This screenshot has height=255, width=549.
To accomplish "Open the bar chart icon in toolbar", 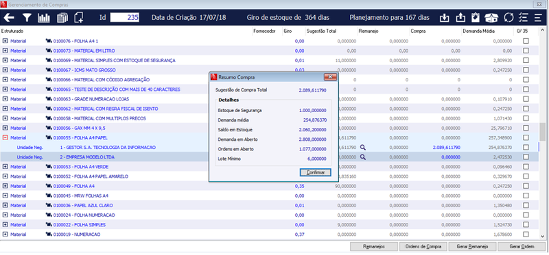I will pyautogui.click(x=44, y=18).
